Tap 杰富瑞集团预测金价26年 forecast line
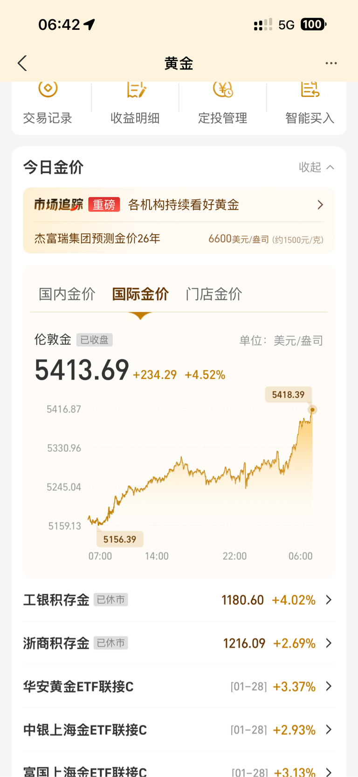Viewport: 358px width, 777px height. pos(97,238)
